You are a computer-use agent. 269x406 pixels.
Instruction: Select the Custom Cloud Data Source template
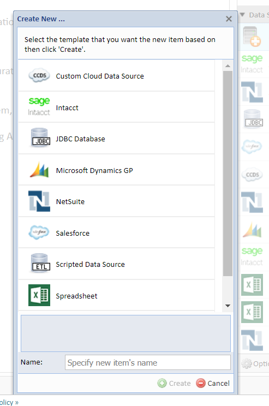[x=116, y=76]
